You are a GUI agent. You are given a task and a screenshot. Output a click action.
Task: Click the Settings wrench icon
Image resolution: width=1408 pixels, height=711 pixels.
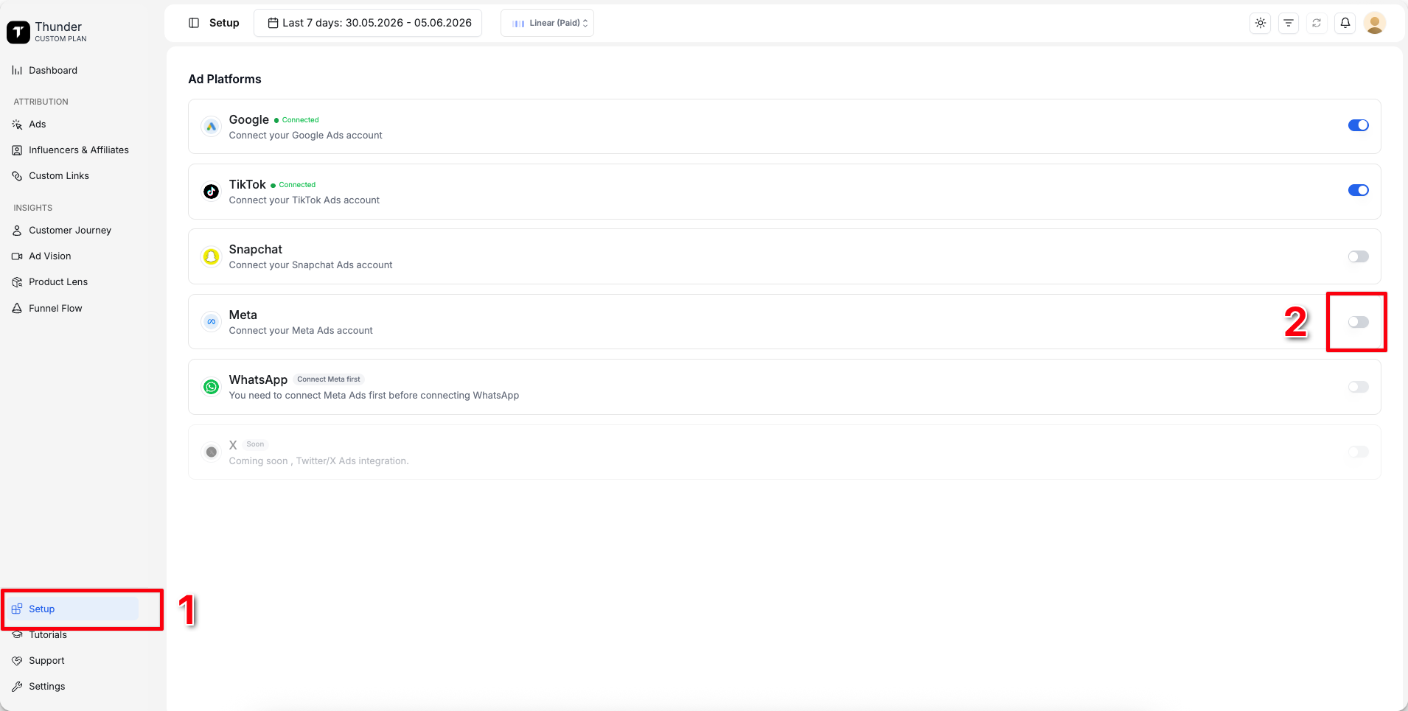[17, 687]
